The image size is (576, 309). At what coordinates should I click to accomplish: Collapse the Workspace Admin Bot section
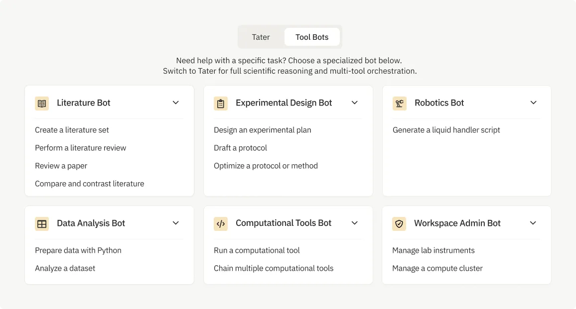point(533,223)
